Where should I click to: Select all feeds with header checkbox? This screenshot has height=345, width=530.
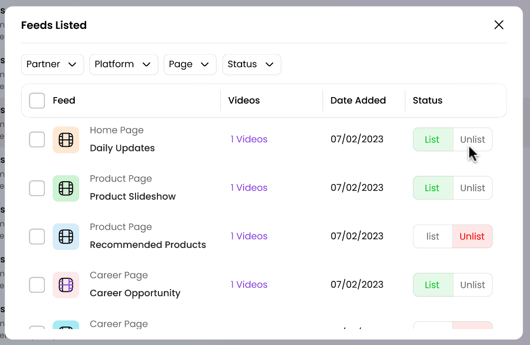37,101
